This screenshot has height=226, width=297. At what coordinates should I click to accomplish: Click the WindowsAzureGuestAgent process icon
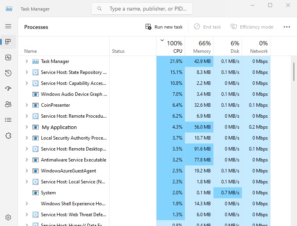(36, 171)
